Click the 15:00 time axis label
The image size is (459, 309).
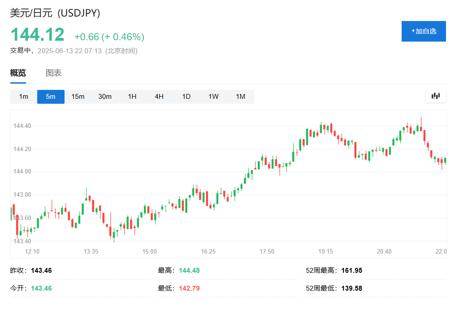[x=150, y=251]
